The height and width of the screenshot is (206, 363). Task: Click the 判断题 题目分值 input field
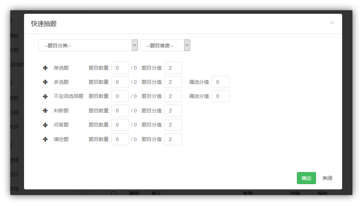click(x=173, y=111)
